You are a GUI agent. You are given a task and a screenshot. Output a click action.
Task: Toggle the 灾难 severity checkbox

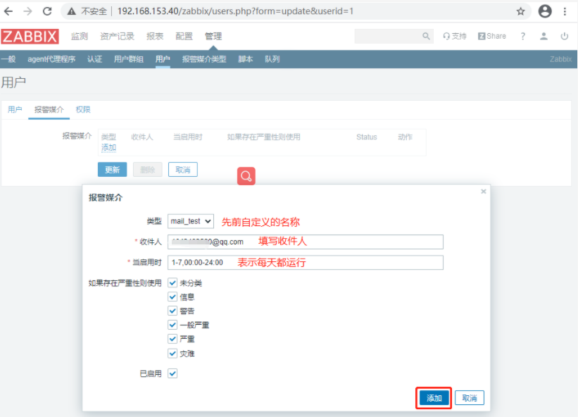click(172, 353)
